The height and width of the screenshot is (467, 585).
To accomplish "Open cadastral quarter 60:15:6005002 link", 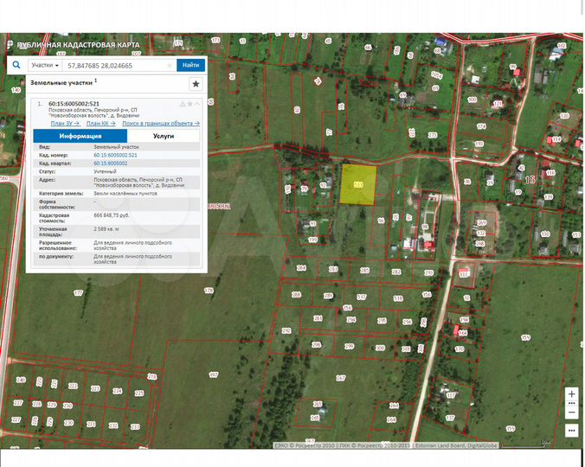I will click(110, 163).
